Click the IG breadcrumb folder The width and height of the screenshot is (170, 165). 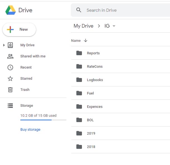[x=107, y=26]
